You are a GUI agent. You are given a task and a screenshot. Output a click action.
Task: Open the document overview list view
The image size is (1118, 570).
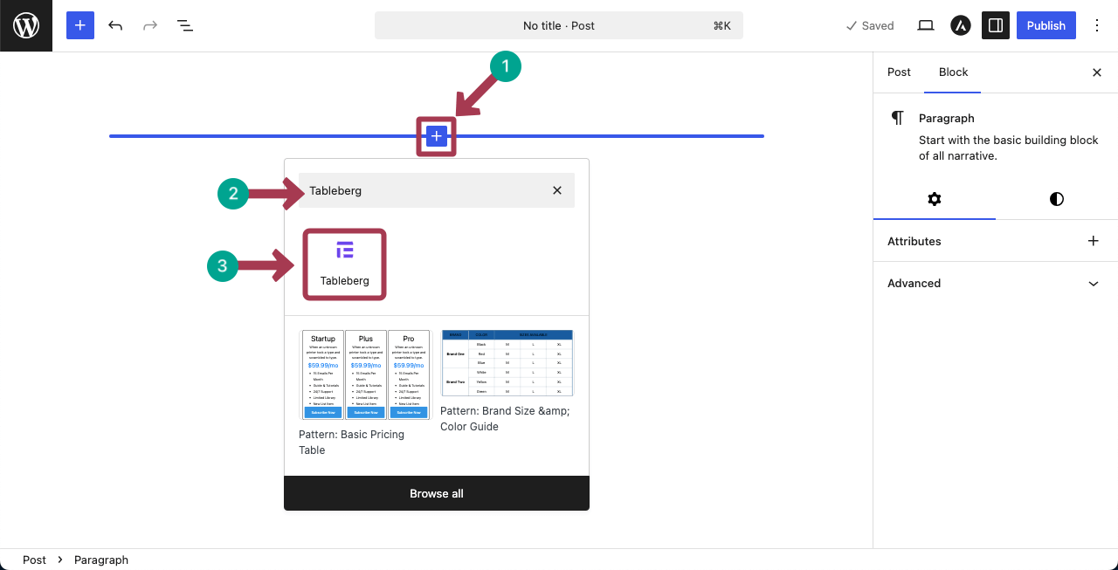coord(185,25)
